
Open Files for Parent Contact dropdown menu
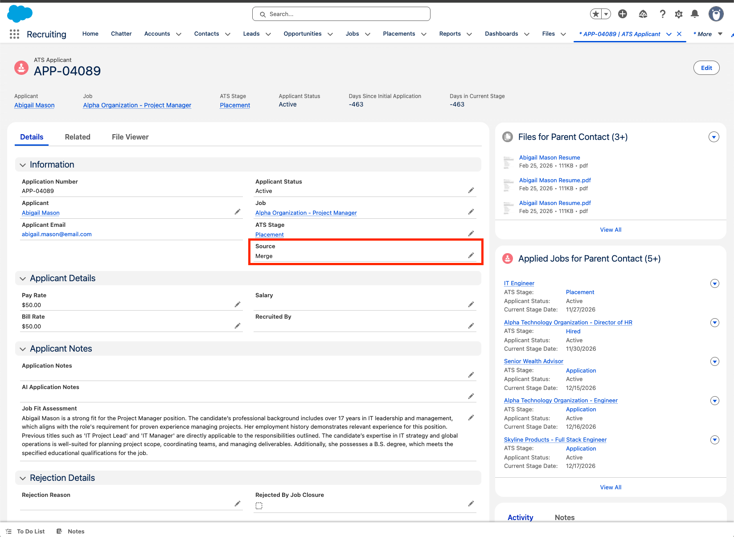713,137
